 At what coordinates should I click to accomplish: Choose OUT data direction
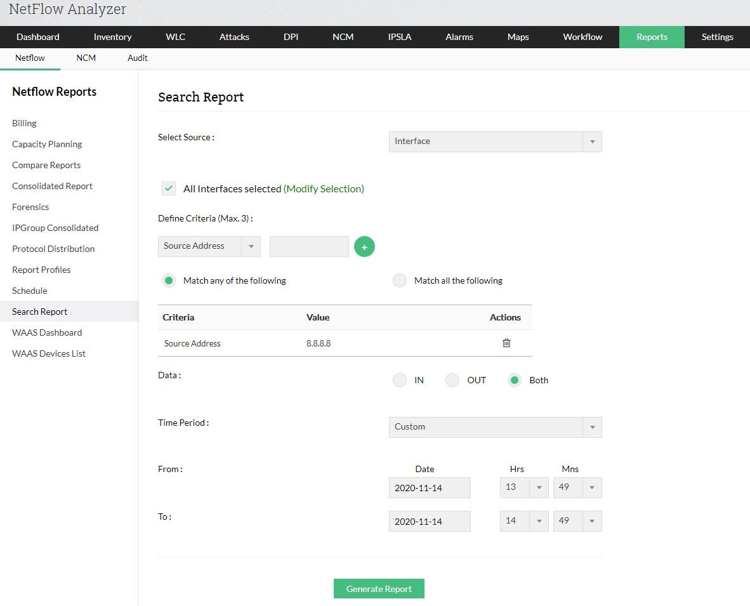[452, 380]
